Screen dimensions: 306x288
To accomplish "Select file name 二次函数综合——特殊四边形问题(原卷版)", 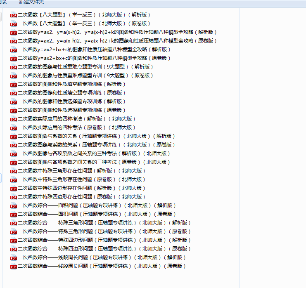I will (x=104, y=249).
